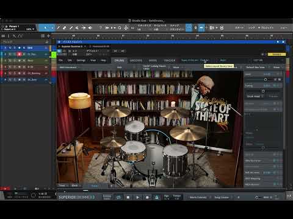Open the Block dropdown below the kit view
Image resolution: width=293 pixels, height=219 pixels.
point(76,186)
